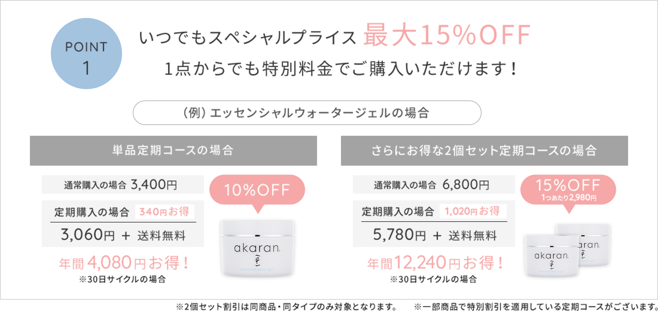
Task: Click the 年間4,080円お得！ pink text
Action: tap(124, 263)
